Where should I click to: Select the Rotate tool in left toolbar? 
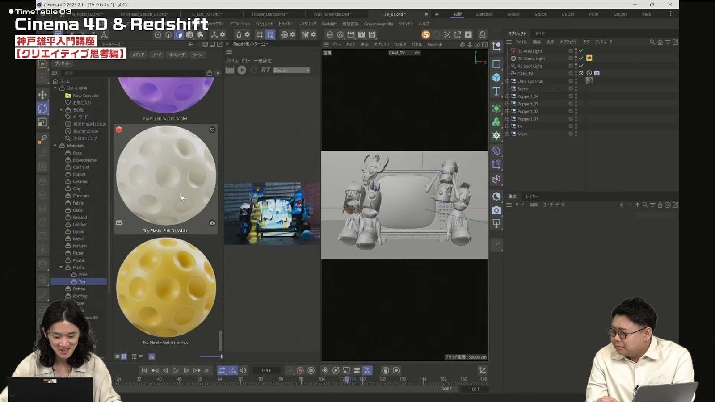click(x=42, y=108)
